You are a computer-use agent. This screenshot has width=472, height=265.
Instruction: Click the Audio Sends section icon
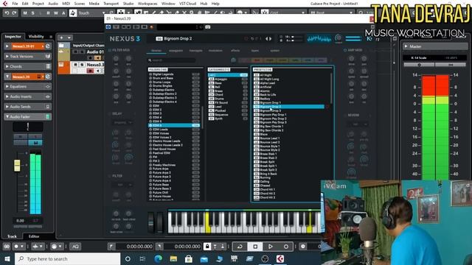click(x=47, y=107)
